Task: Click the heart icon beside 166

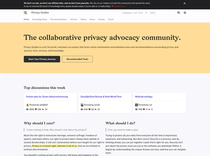Action: click(x=36, y=109)
